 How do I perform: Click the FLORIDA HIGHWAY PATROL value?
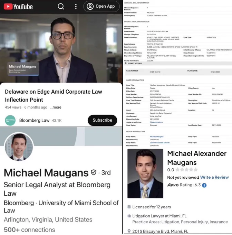[x=157, y=16]
